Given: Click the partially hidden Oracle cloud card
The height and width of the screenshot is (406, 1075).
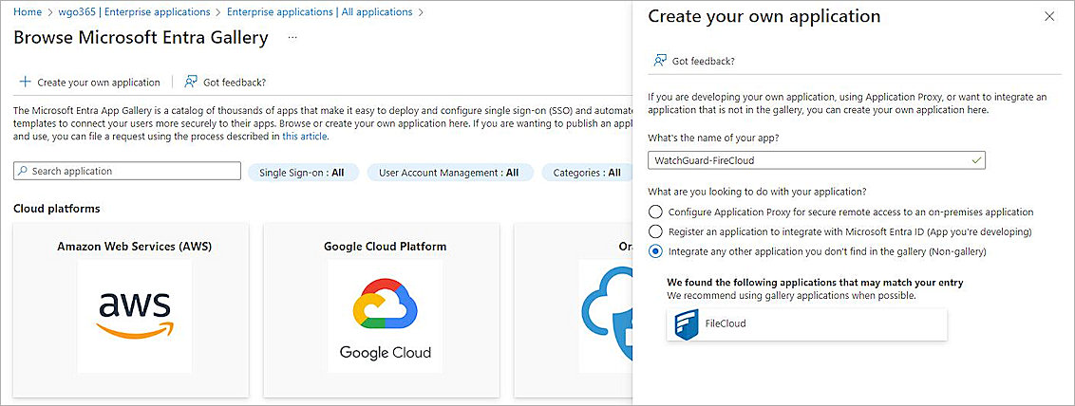Looking at the screenshot, I should tap(574, 310).
